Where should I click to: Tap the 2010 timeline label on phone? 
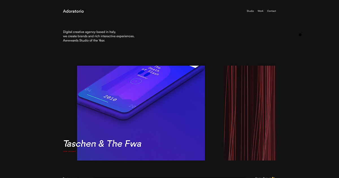point(110,98)
